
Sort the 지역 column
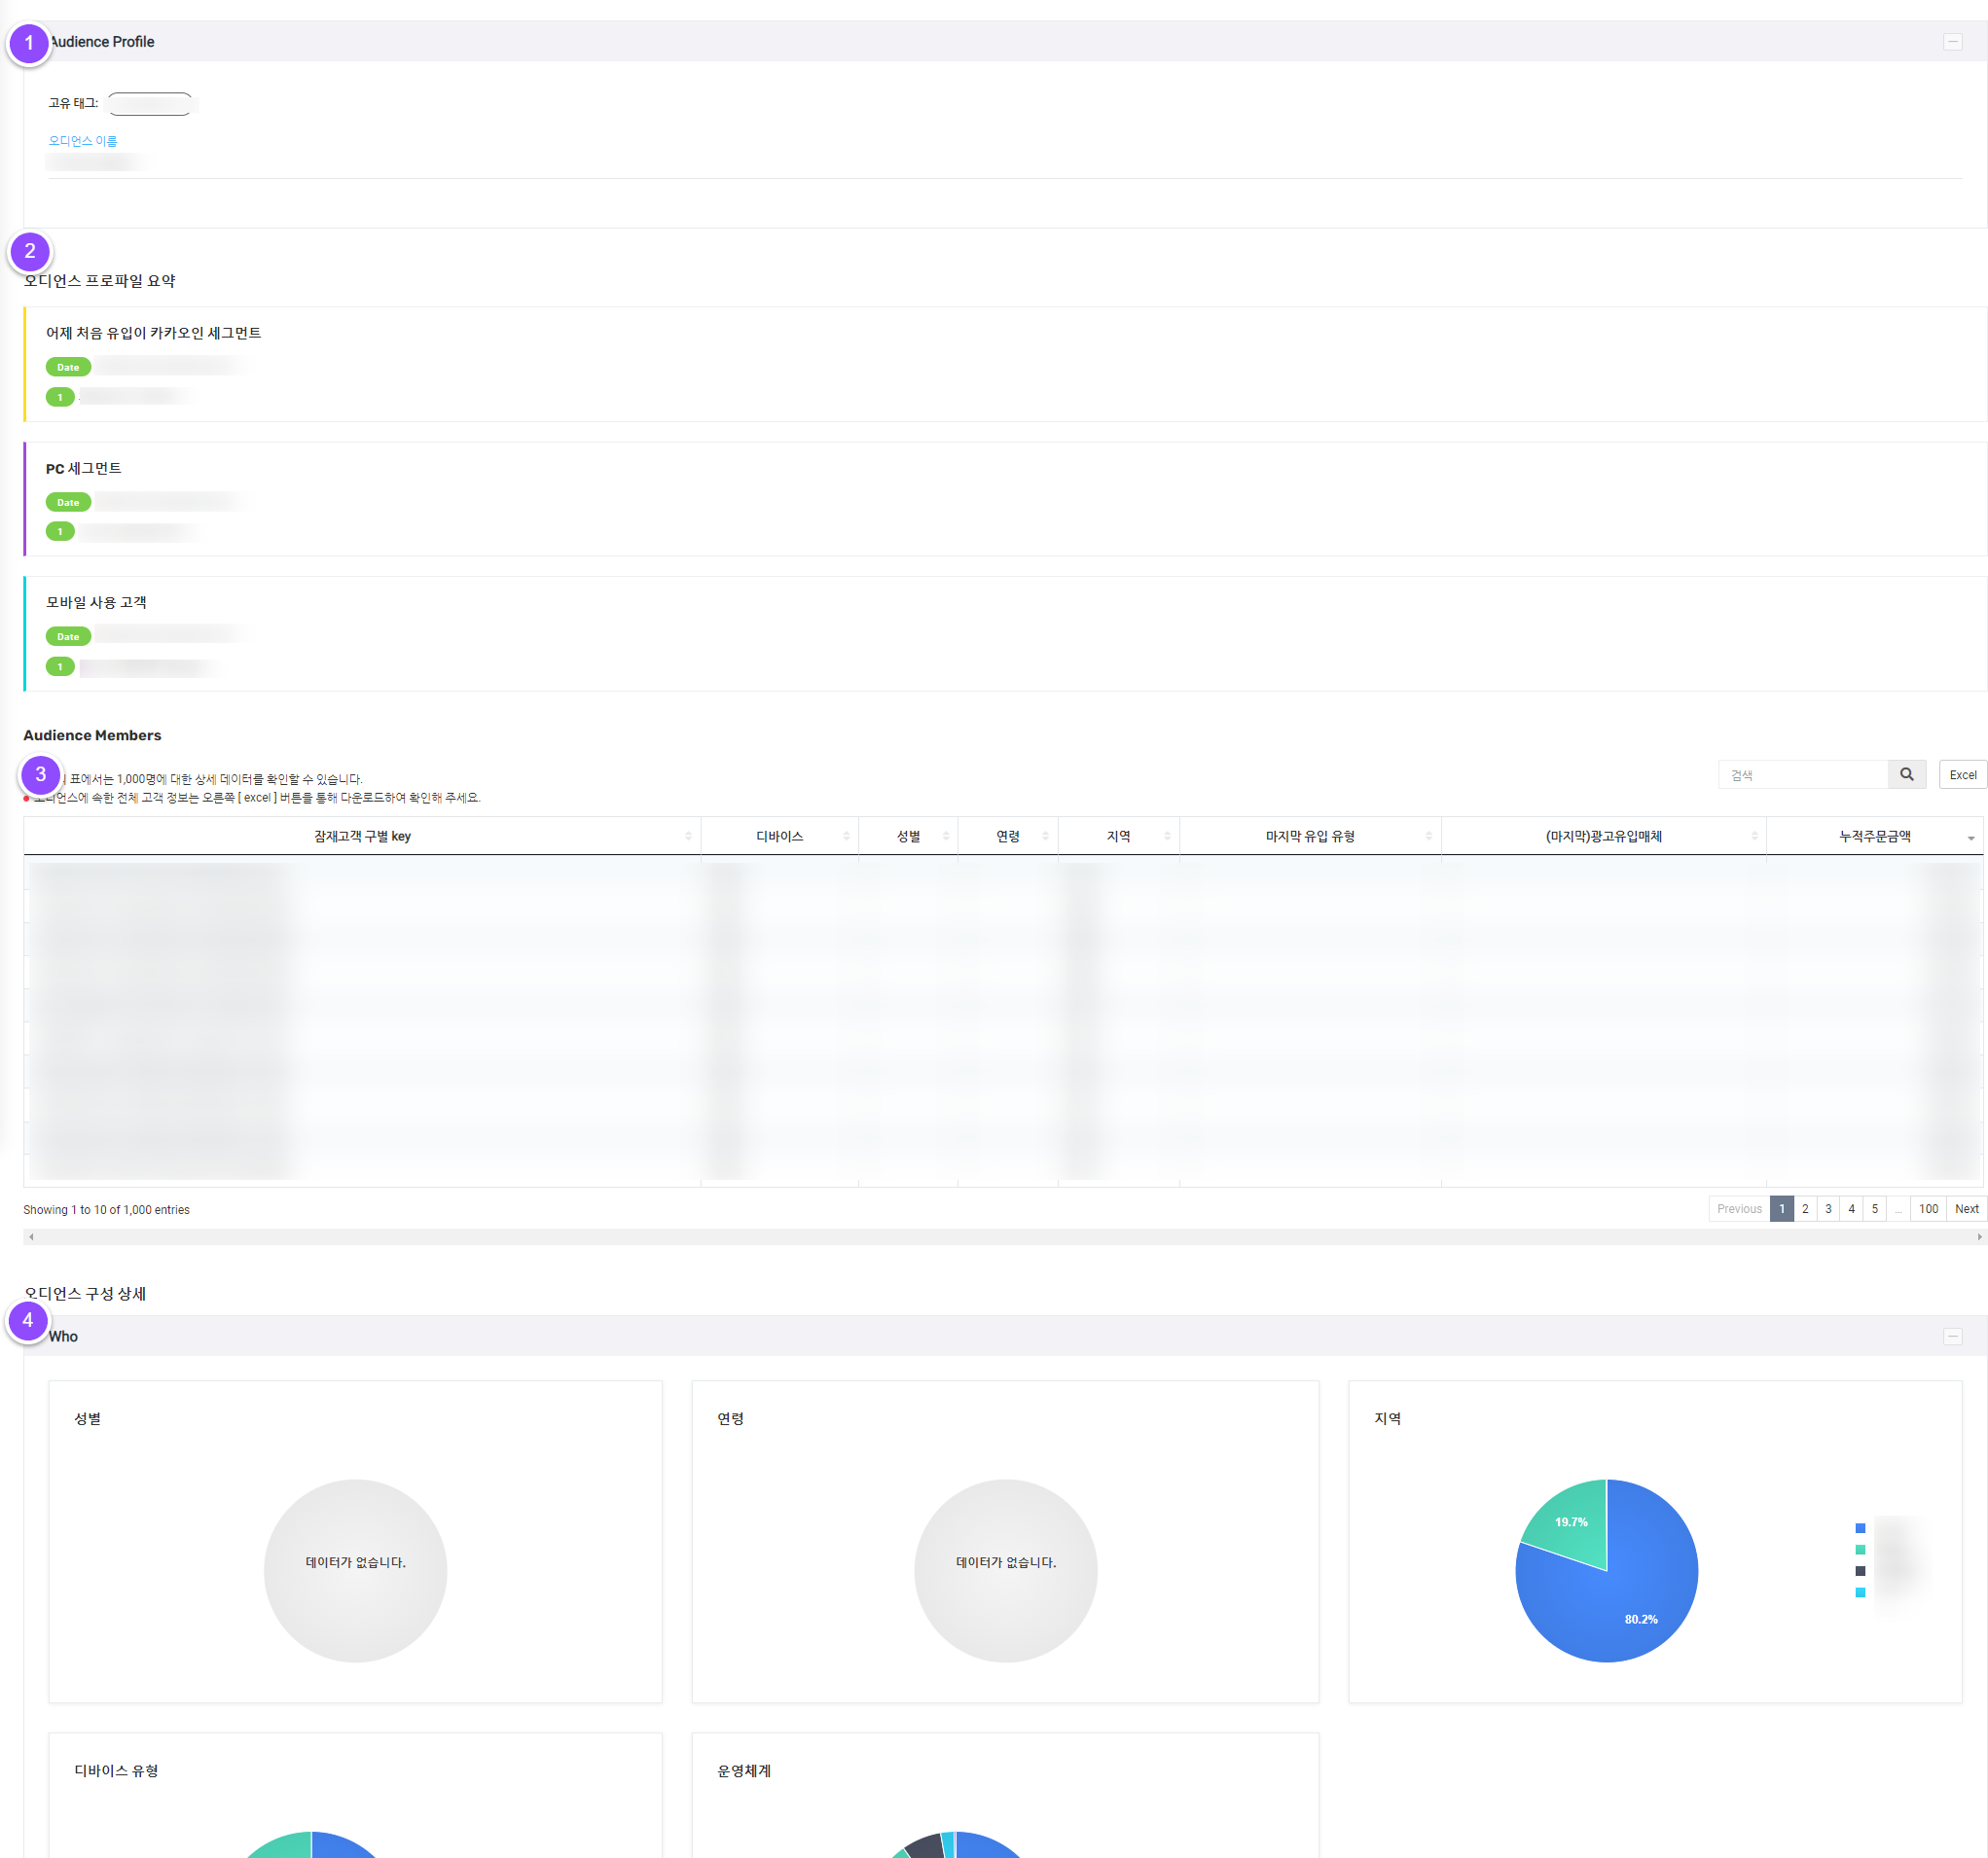pyautogui.click(x=1118, y=837)
